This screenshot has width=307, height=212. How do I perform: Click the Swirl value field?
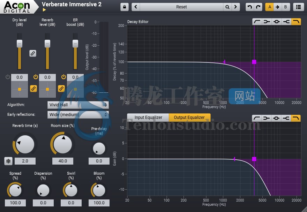click(71, 203)
